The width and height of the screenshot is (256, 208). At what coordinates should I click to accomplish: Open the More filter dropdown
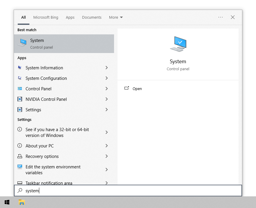[x=116, y=17]
